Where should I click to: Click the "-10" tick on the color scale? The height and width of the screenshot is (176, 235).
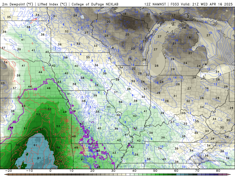[29, 171]
